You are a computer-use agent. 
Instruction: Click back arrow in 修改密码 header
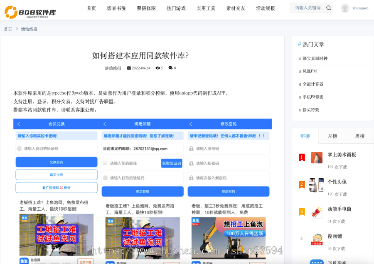click(x=191, y=124)
